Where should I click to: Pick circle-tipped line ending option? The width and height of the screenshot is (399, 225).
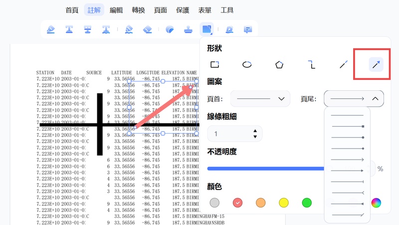(x=347, y=137)
